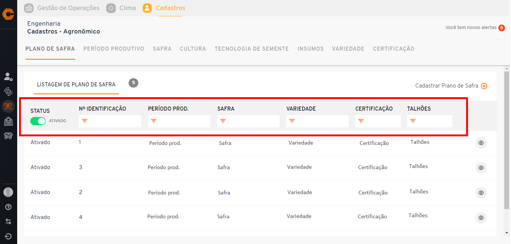Click Talhões cell in row number 4
Viewport: 511px width, 244px height.
pos(418,215)
